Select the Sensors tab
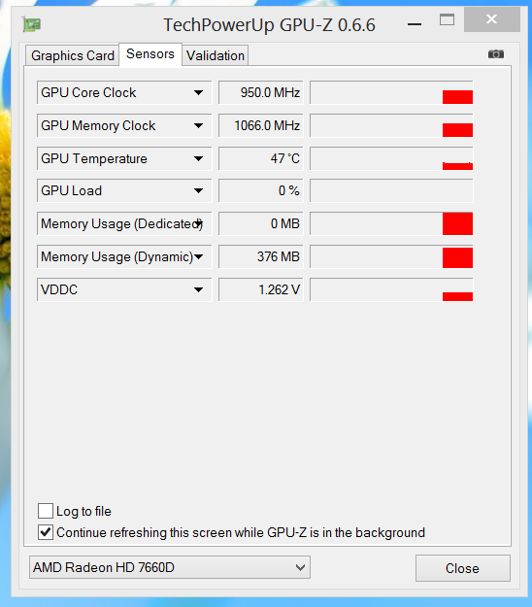The height and width of the screenshot is (607, 532). click(150, 54)
